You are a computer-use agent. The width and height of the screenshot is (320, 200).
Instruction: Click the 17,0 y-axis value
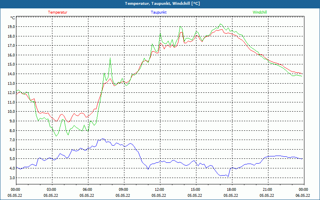coord(11,46)
